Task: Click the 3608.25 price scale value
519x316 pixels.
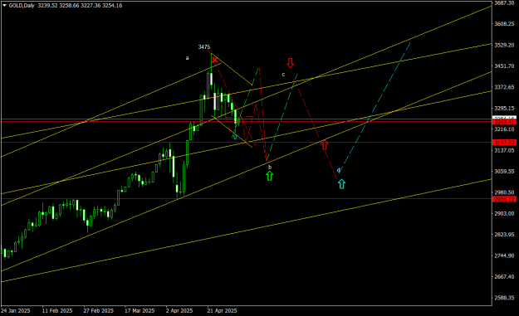Action: (504, 24)
